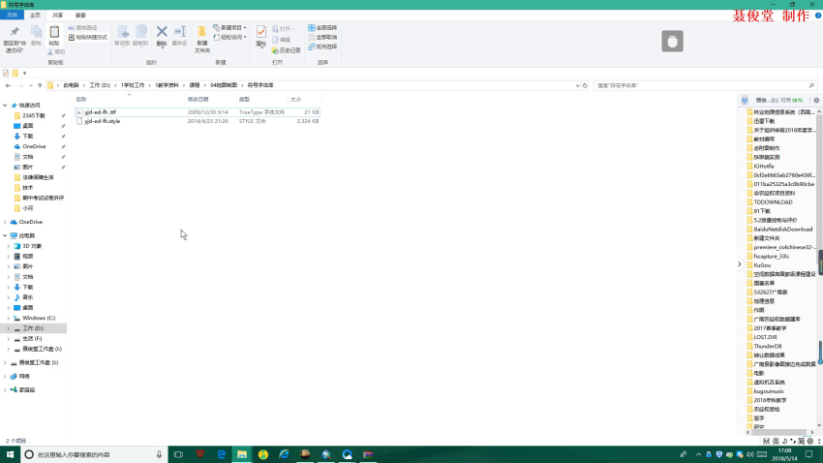Click Select none (全部取消) command
This screenshot has height=463, width=823.
point(322,37)
